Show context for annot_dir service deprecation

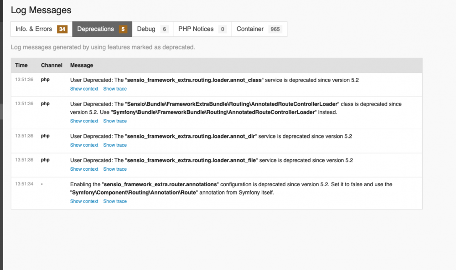(x=84, y=145)
